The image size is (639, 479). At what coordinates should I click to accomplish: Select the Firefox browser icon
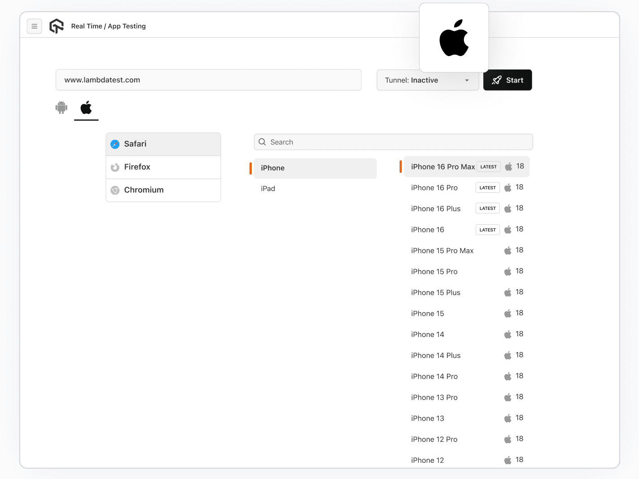115,167
